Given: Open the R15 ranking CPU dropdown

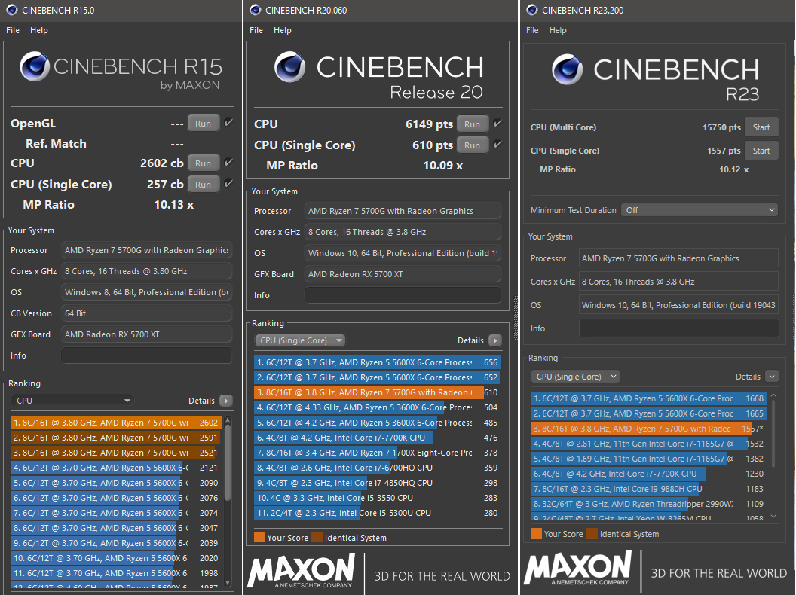Looking at the screenshot, I should pyautogui.click(x=72, y=401).
